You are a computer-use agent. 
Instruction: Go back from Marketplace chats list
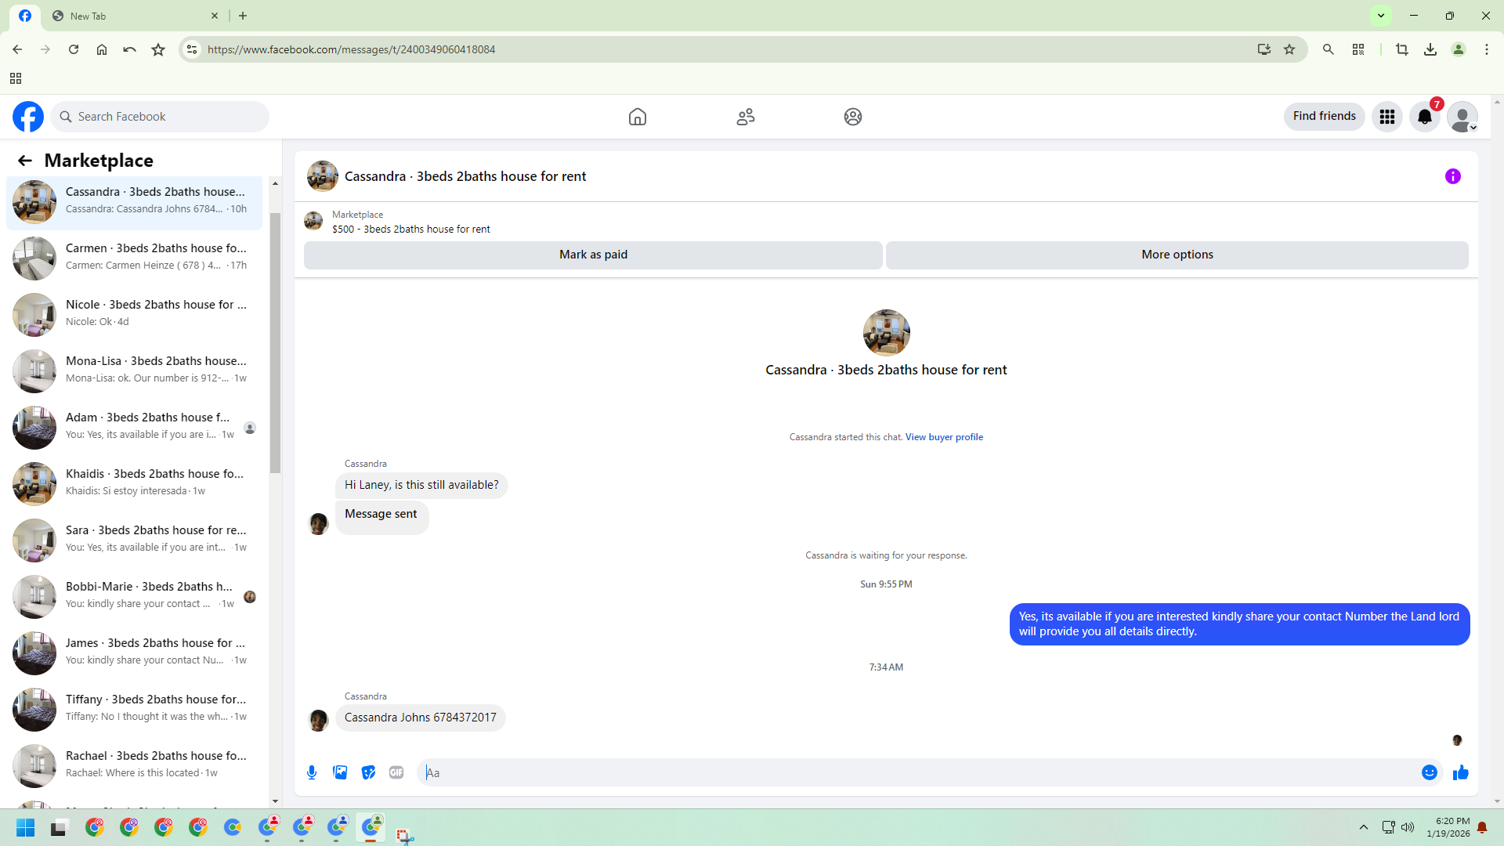(25, 161)
